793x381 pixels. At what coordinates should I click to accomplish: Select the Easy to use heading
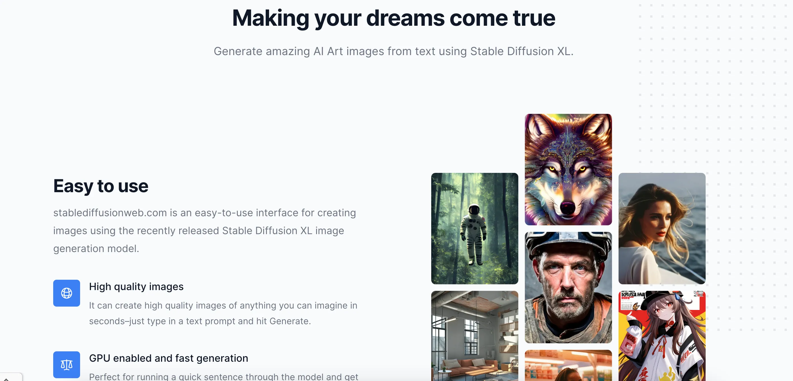101,186
